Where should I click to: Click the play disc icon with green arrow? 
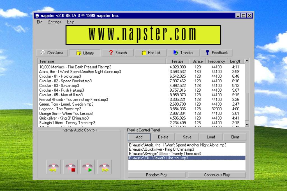click(x=87, y=167)
